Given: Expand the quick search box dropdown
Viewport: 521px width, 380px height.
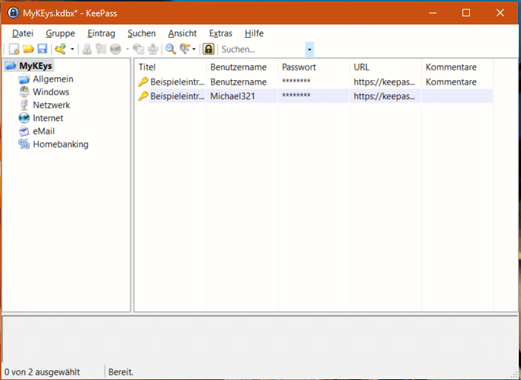Looking at the screenshot, I should tap(309, 50).
